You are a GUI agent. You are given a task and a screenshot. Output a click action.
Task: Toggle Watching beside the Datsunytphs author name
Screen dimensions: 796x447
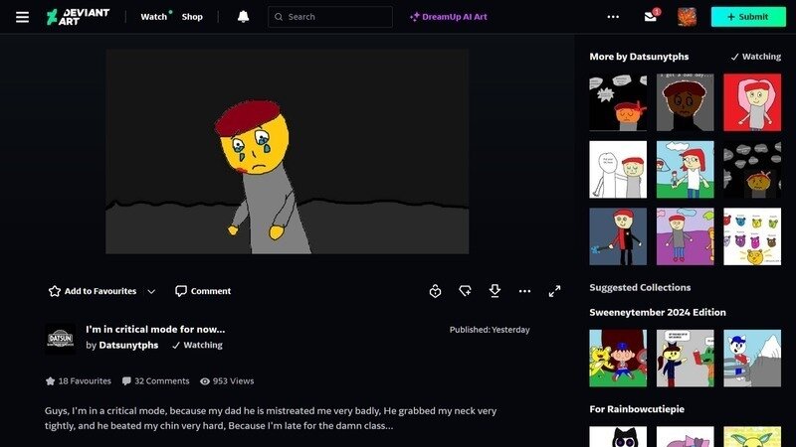click(197, 346)
